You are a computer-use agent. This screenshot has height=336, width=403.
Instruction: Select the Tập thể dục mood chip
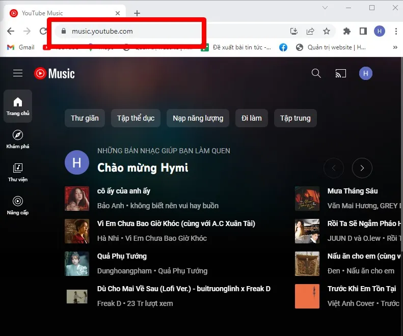click(x=136, y=118)
